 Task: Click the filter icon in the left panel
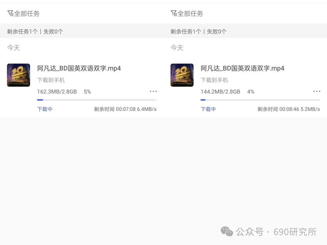pos(10,13)
